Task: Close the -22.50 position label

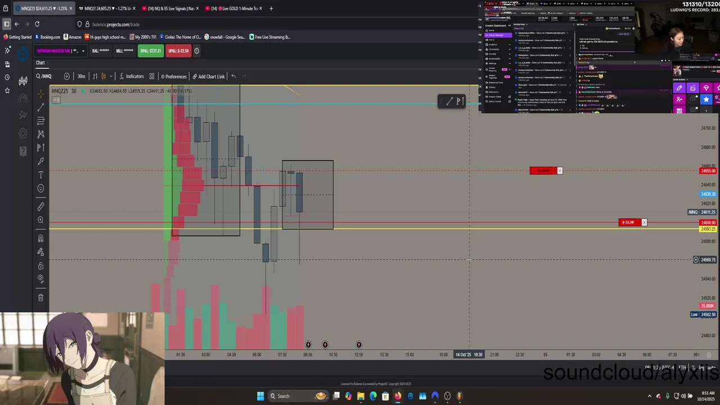Action: [x=644, y=222]
